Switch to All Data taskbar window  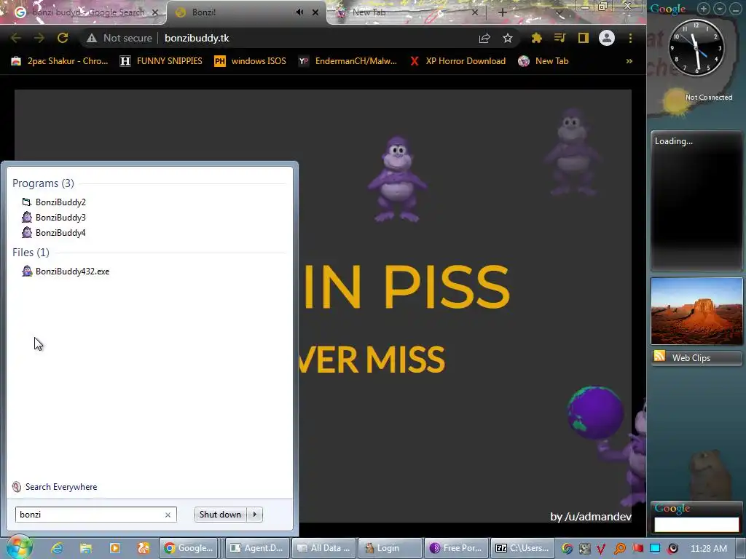pyautogui.click(x=323, y=548)
